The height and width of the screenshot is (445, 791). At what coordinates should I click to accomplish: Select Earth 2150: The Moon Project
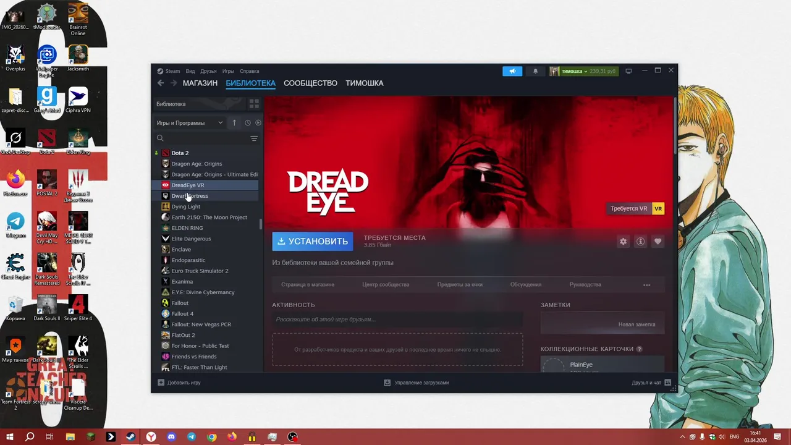206,218
